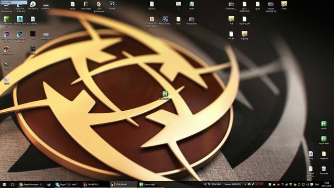Switch to the Skype taskbar window

[x=67, y=184]
